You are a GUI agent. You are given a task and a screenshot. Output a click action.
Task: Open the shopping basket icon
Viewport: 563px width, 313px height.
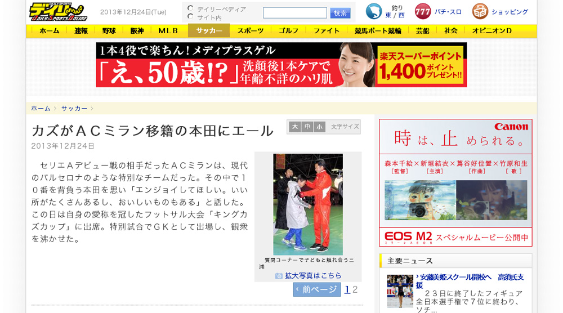pyautogui.click(x=480, y=11)
